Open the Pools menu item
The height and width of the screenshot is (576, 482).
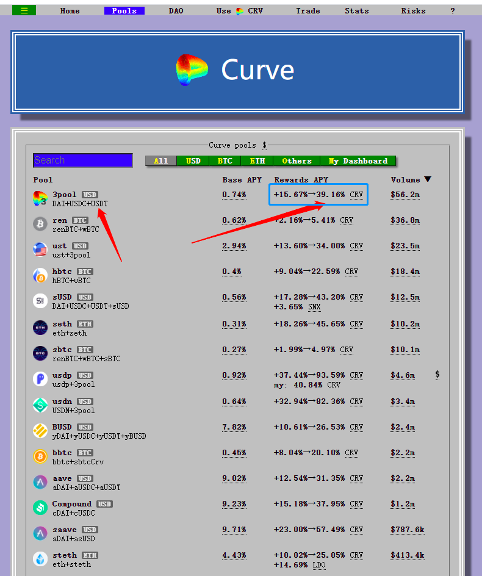124,11
